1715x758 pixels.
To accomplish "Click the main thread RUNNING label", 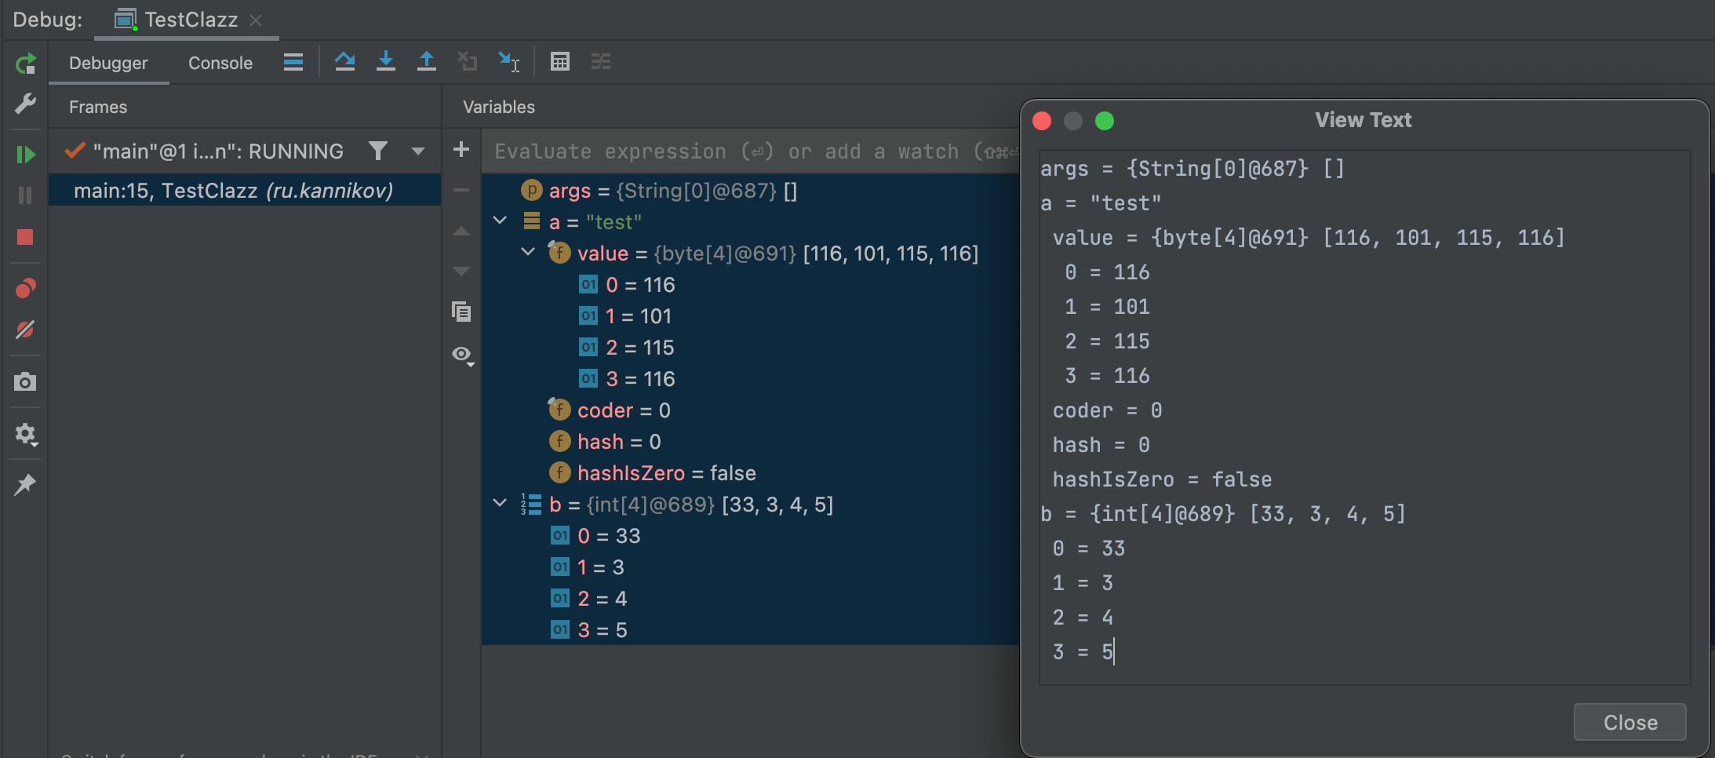I will coord(218,151).
